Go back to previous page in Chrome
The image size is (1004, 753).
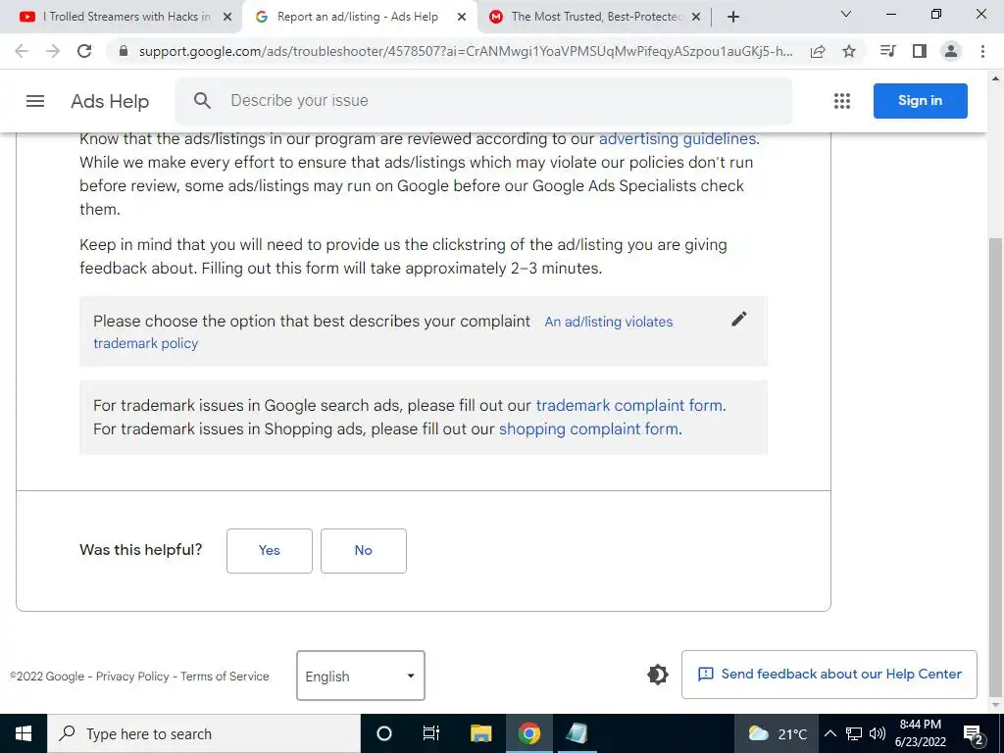click(x=22, y=51)
